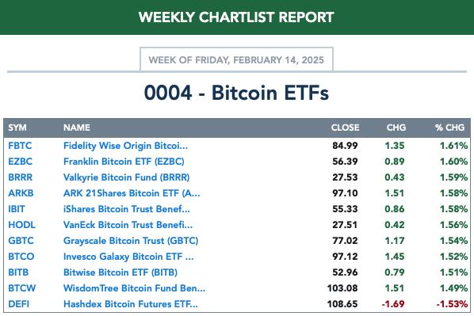Click the CLOSE column header
474x316 pixels.
(x=346, y=128)
